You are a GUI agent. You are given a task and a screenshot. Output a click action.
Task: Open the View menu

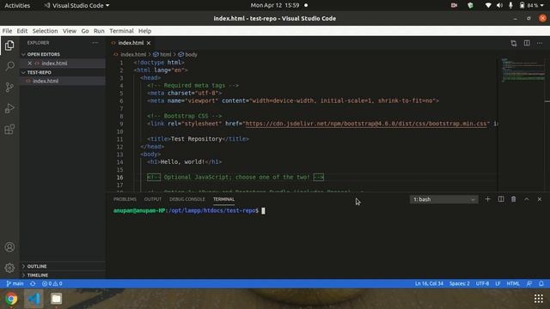point(70,31)
